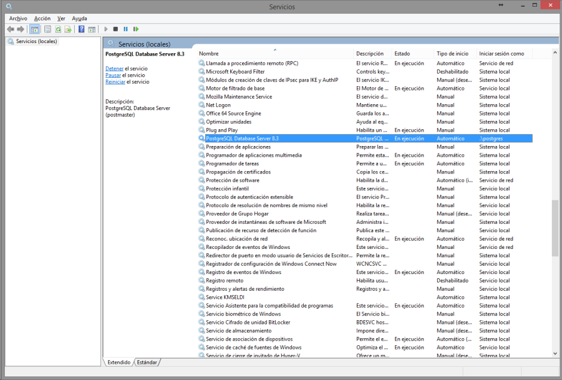Click the Restart service toolbar icon
This screenshot has height=380, width=562.
click(136, 29)
